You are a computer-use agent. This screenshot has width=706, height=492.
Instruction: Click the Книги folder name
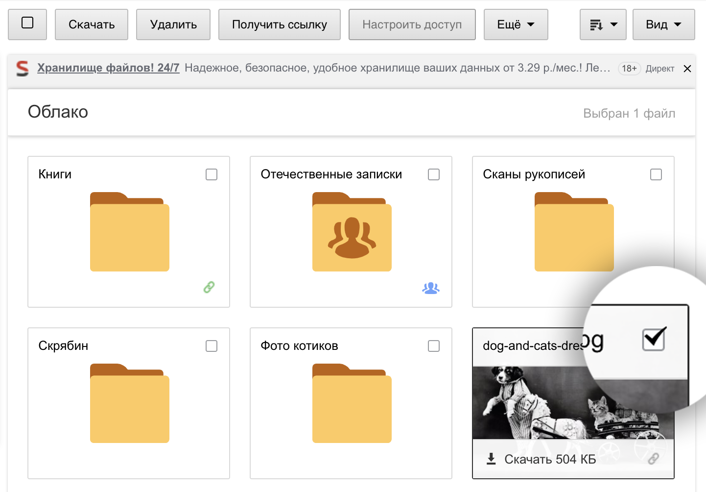coord(55,174)
